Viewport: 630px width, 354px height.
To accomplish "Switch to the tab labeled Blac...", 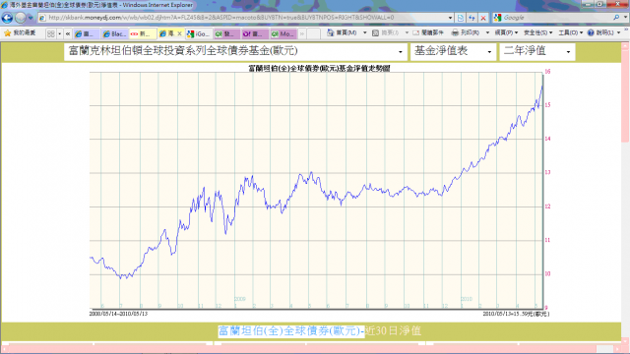I will click(114, 33).
